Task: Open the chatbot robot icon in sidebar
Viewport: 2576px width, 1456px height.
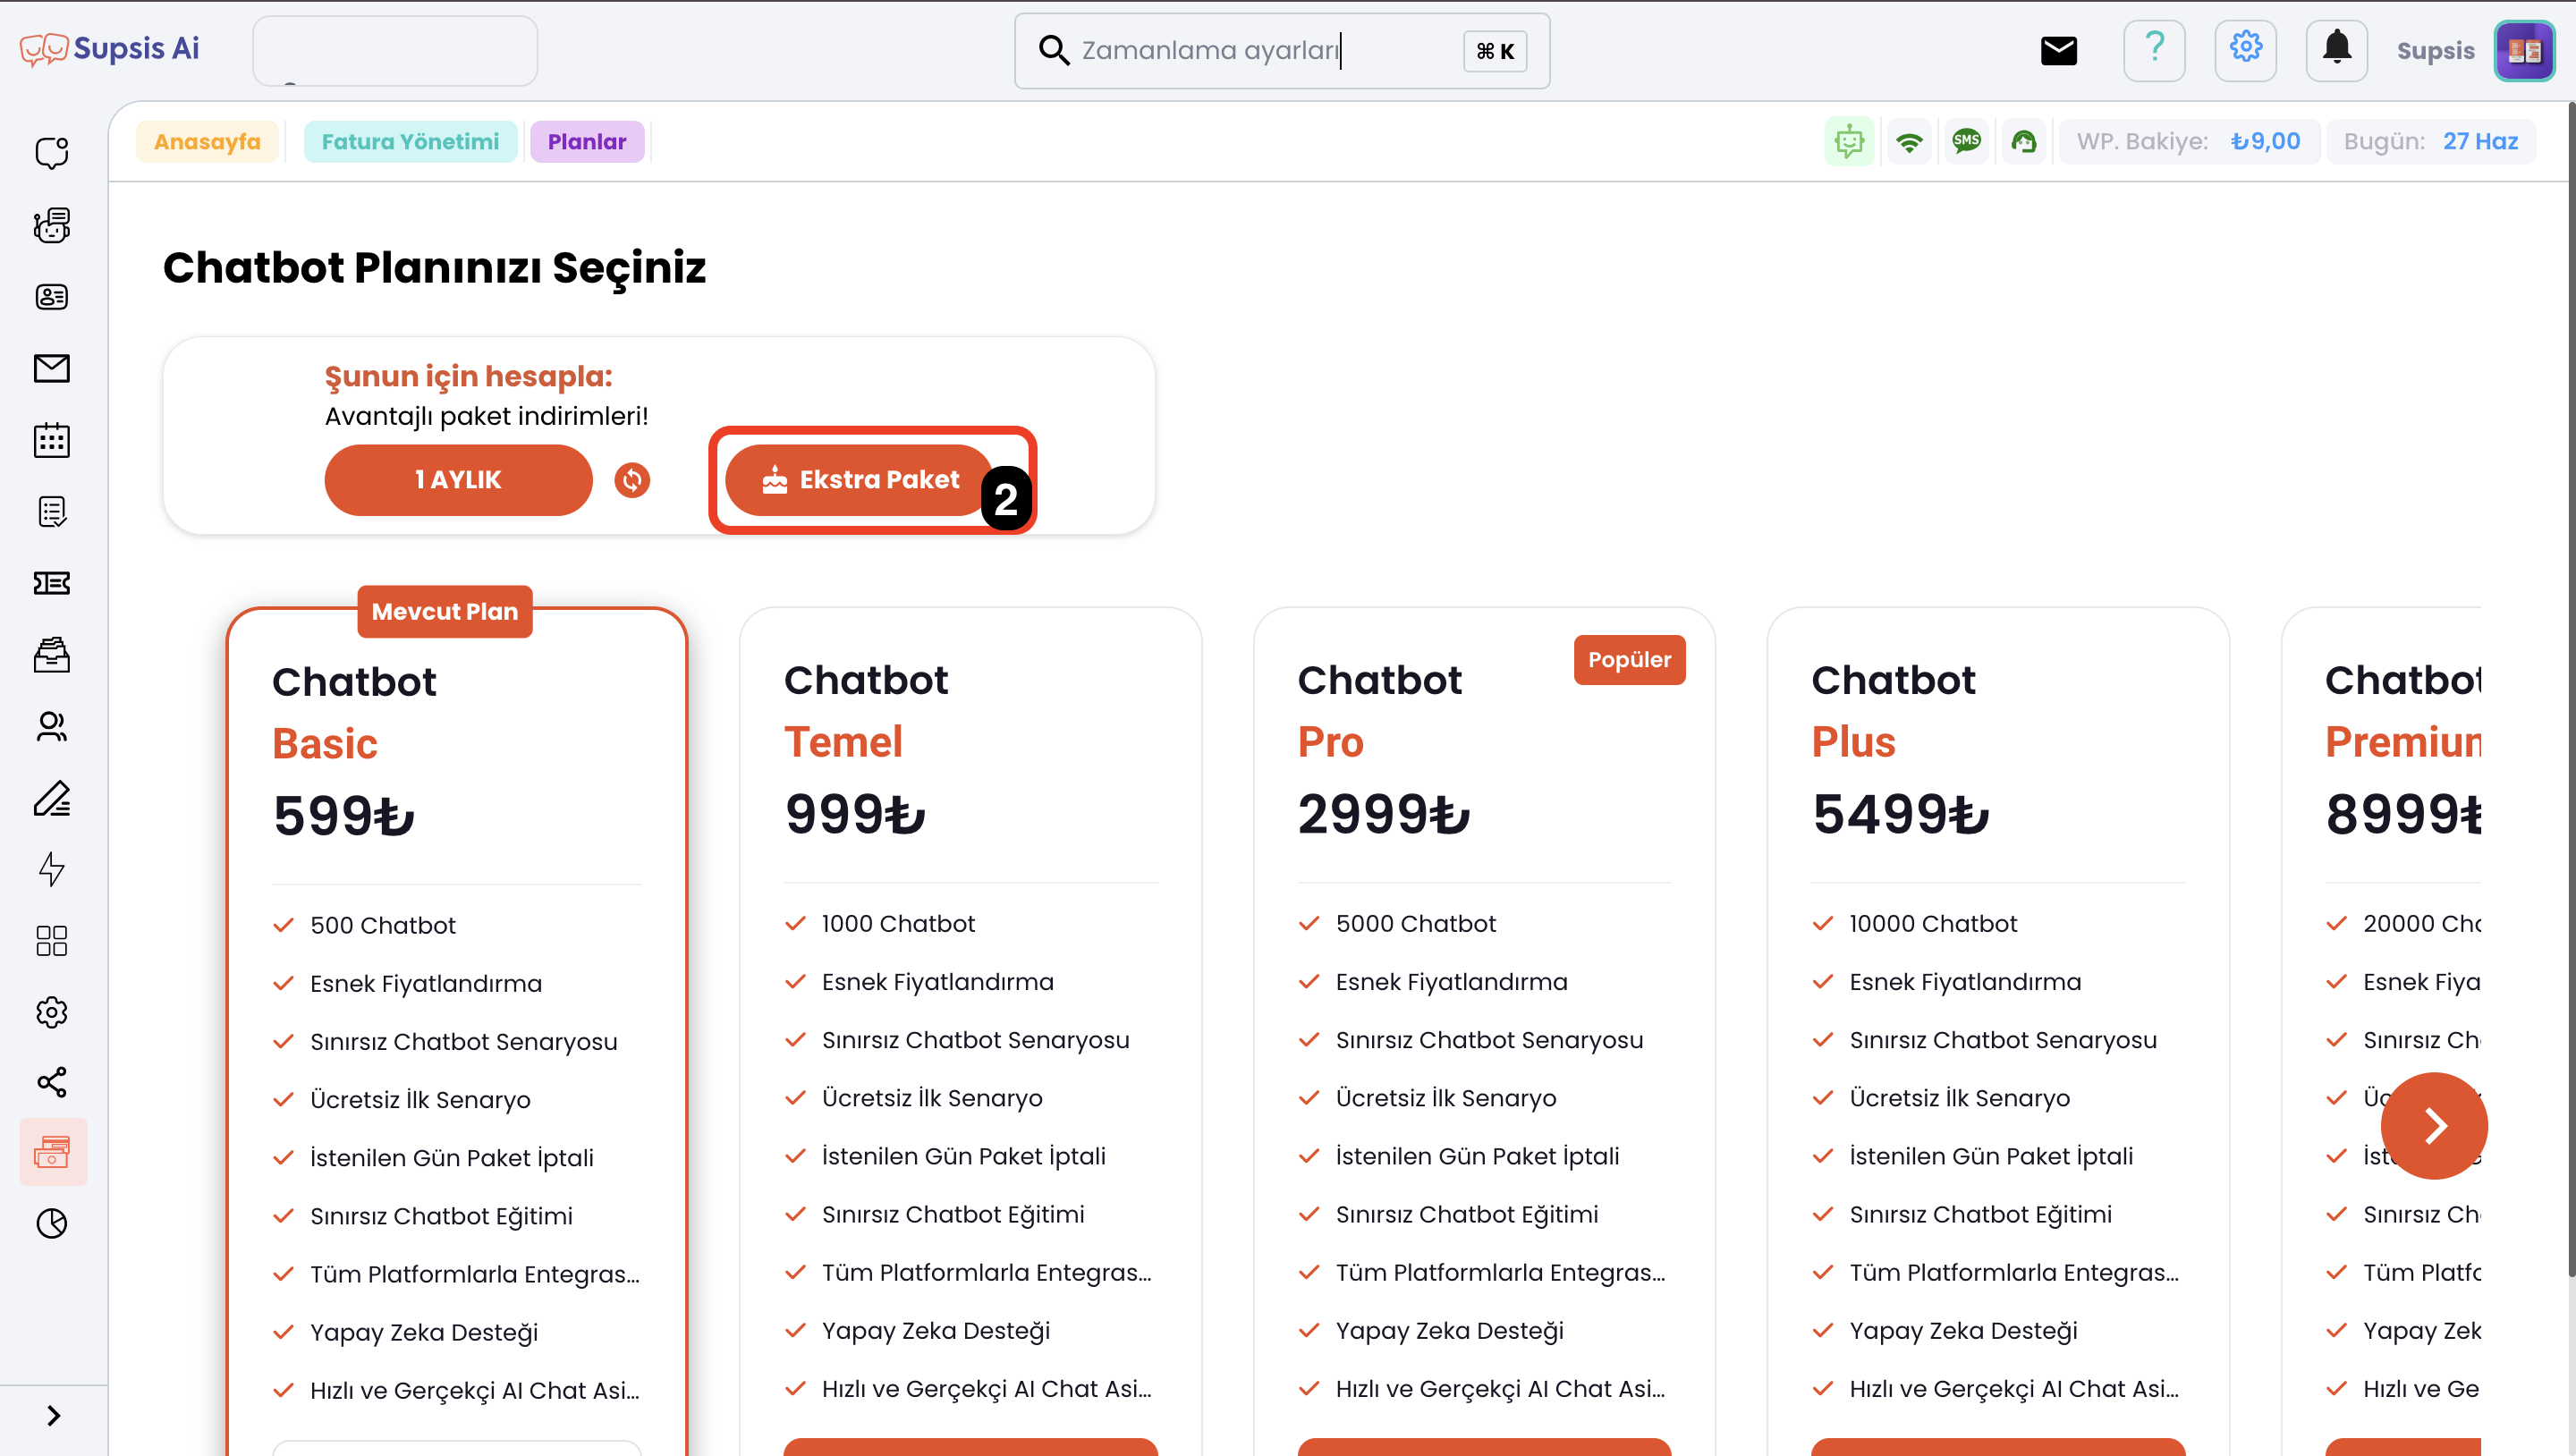Action: [x=52, y=225]
